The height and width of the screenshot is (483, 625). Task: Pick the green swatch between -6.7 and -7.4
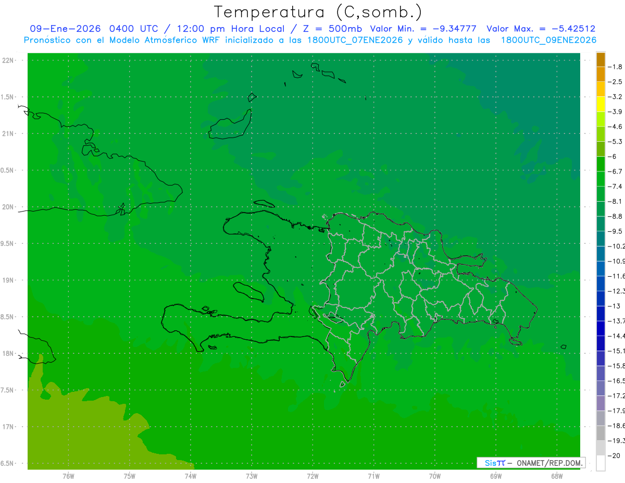pos(601,179)
